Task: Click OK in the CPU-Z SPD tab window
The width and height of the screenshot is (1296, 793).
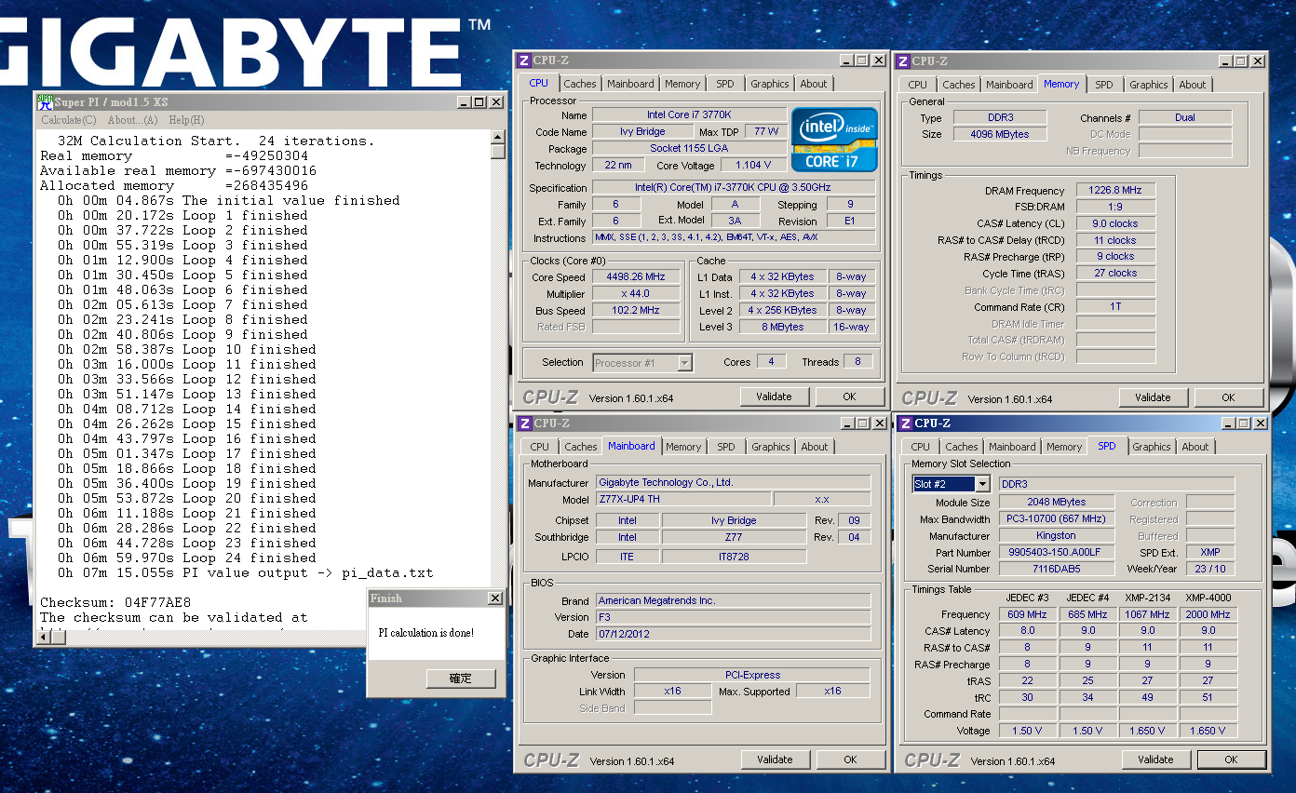Action: (x=1231, y=759)
